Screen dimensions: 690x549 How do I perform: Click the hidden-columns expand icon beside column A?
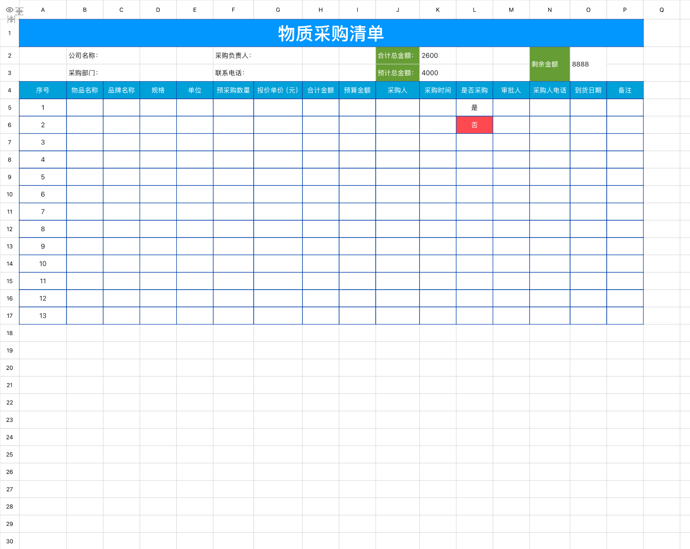(x=20, y=11)
